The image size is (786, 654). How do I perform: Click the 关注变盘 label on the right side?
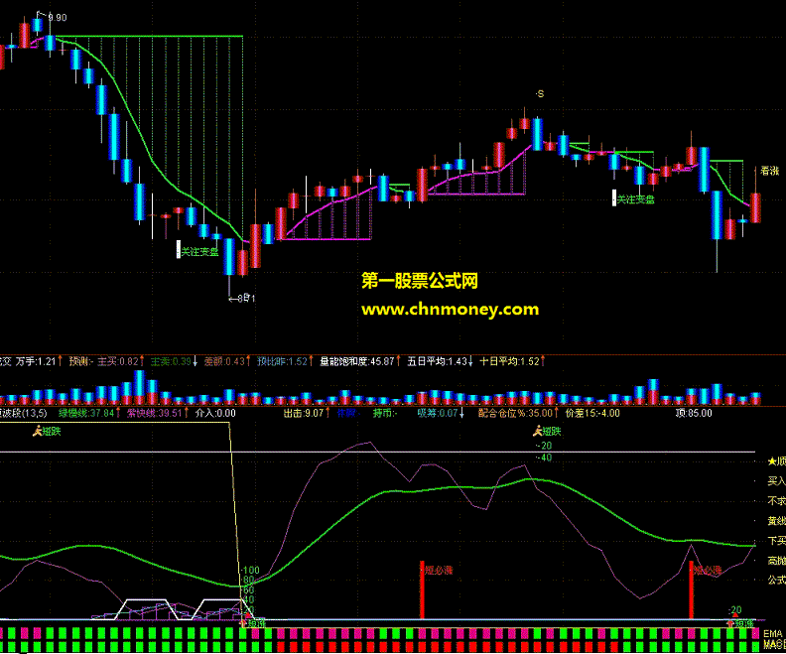(x=635, y=199)
